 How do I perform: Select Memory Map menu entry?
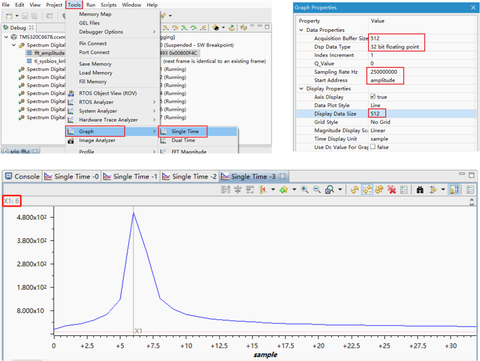pyautogui.click(x=95, y=14)
